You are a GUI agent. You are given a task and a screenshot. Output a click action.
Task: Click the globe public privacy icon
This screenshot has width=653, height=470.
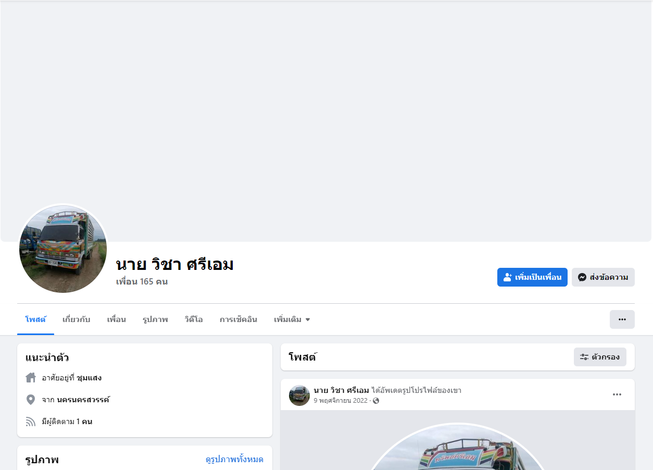[x=376, y=401]
